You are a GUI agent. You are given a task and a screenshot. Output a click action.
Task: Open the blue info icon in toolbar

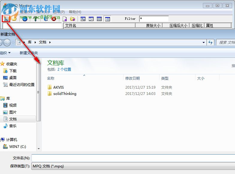[25, 19]
